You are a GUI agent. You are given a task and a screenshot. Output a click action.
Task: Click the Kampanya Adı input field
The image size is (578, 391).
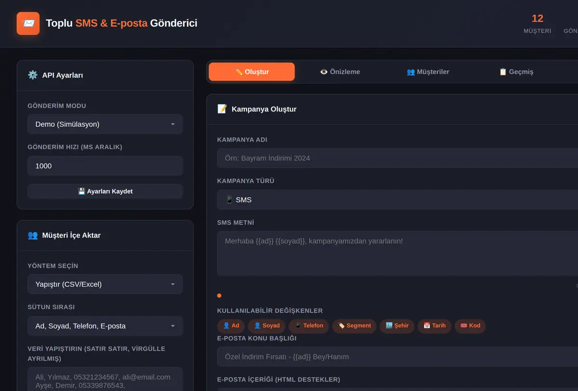(x=397, y=158)
